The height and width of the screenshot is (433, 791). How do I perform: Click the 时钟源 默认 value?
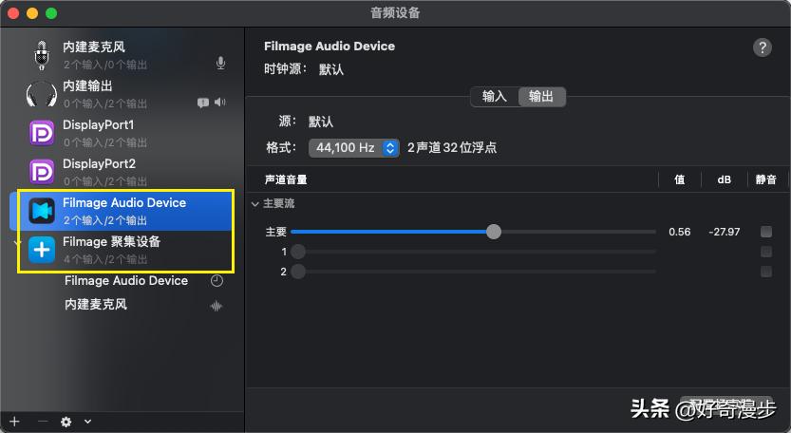(x=330, y=69)
